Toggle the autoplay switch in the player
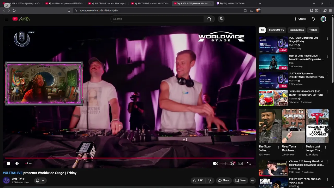 pyautogui.click(x=216, y=163)
